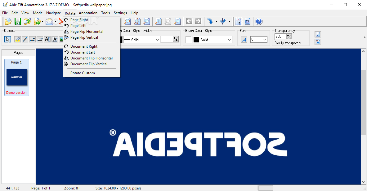Click the font chooser A button

coord(244,40)
